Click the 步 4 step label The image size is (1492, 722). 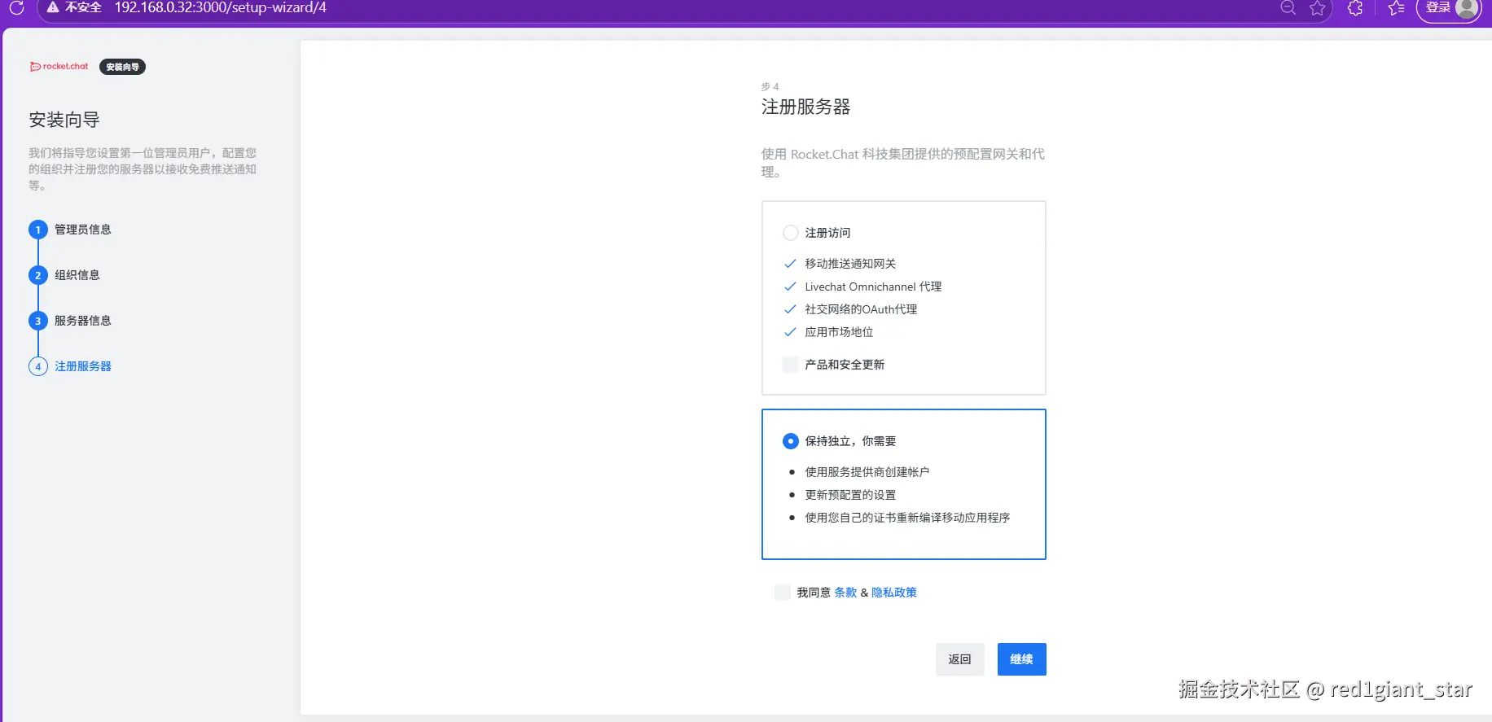pos(770,86)
